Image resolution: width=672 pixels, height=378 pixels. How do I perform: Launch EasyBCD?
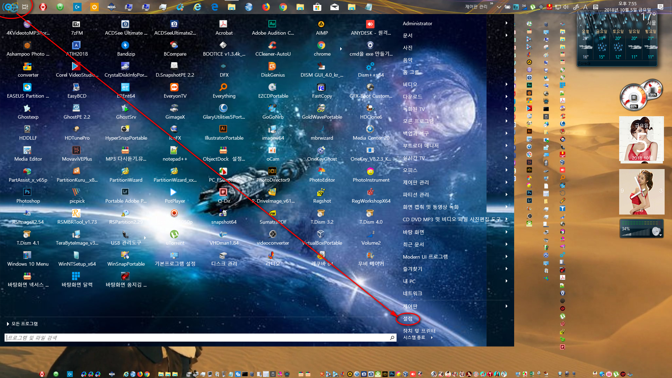point(77,91)
